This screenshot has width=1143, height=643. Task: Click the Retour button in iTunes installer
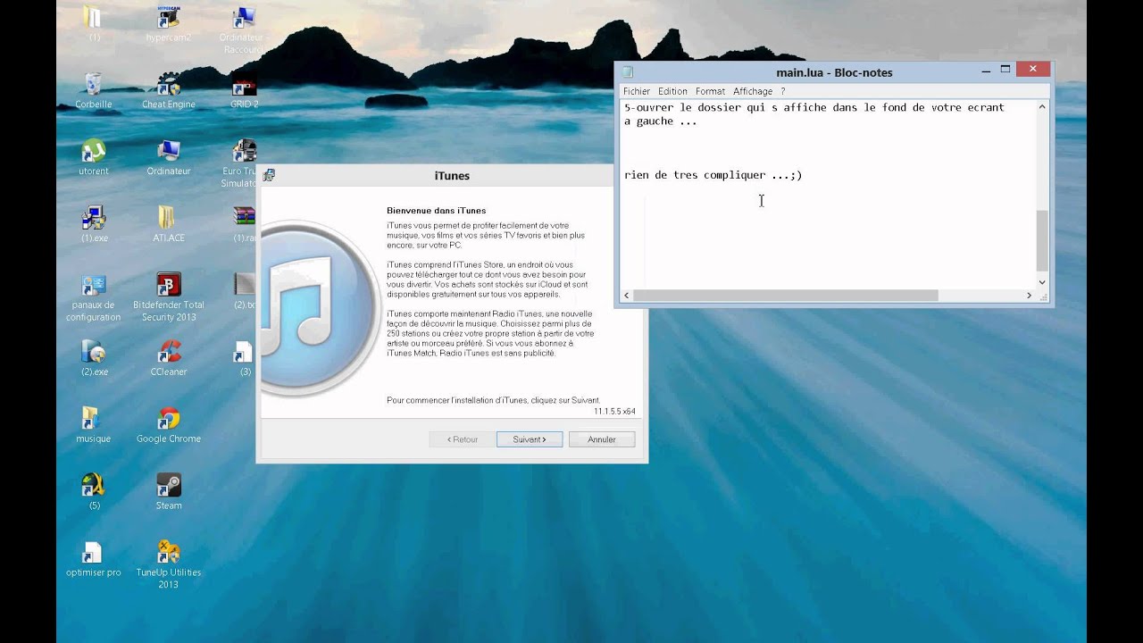coord(463,439)
